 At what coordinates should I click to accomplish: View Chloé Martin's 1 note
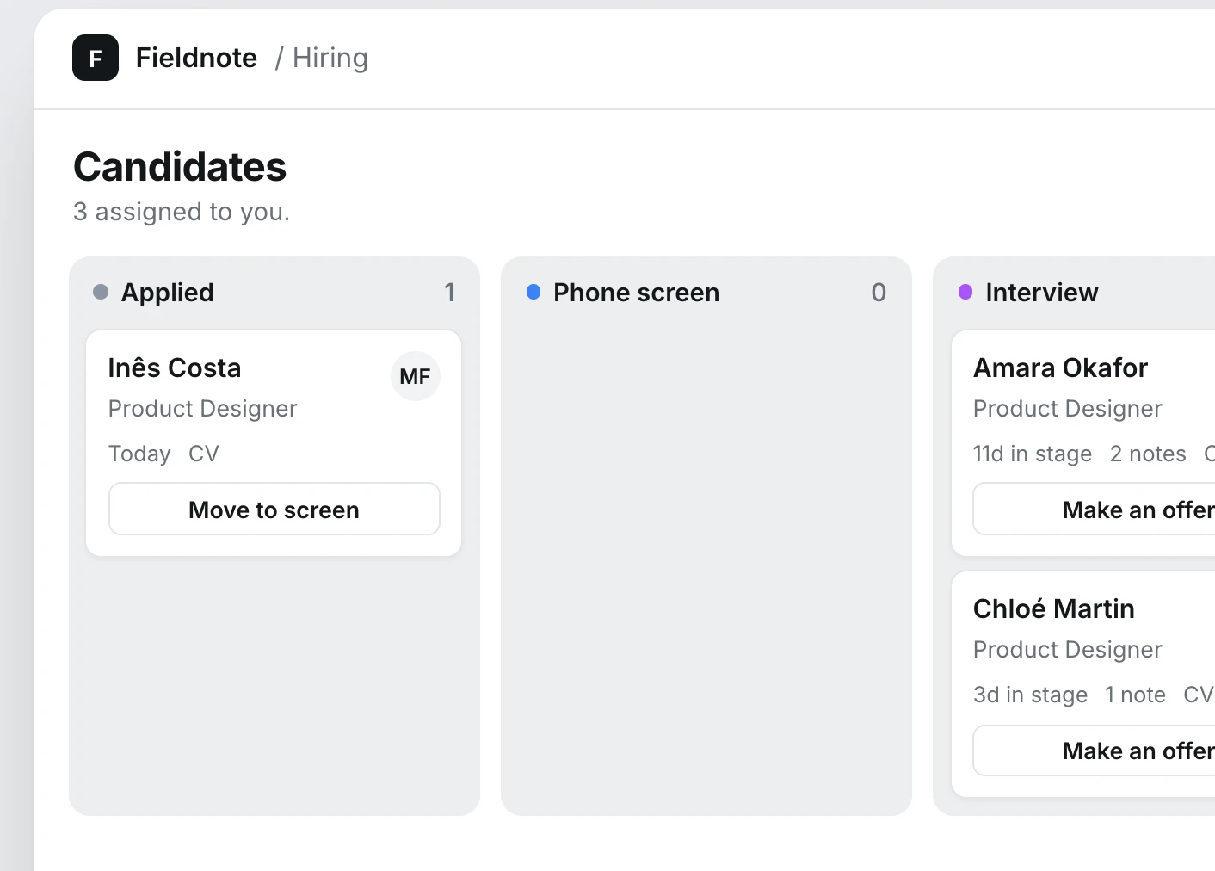[1136, 695]
